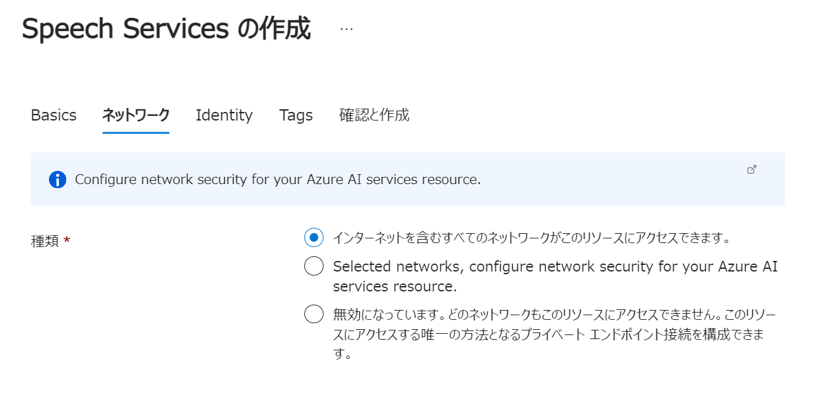The height and width of the screenshot is (402, 825).
Task: Click the active ネットワーク tab
Action: [x=136, y=115]
